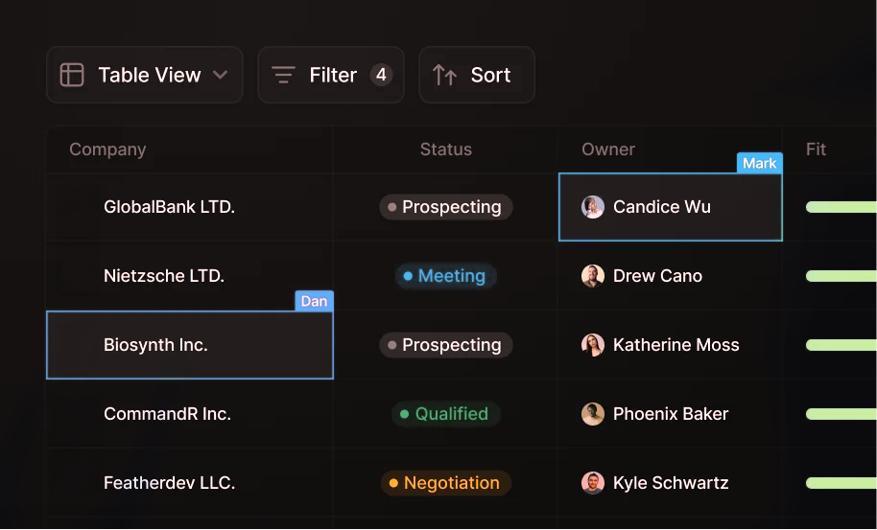The image size is (877, 530).
Task: Click Candice Wu's avatar
Action: coord(593,207)
